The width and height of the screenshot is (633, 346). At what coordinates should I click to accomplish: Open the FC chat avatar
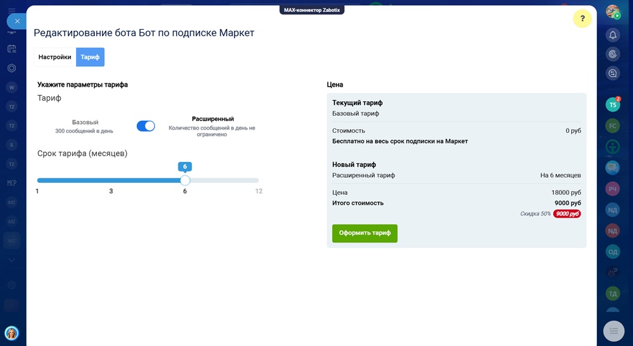pyautogui.click(x=612, y=126)
